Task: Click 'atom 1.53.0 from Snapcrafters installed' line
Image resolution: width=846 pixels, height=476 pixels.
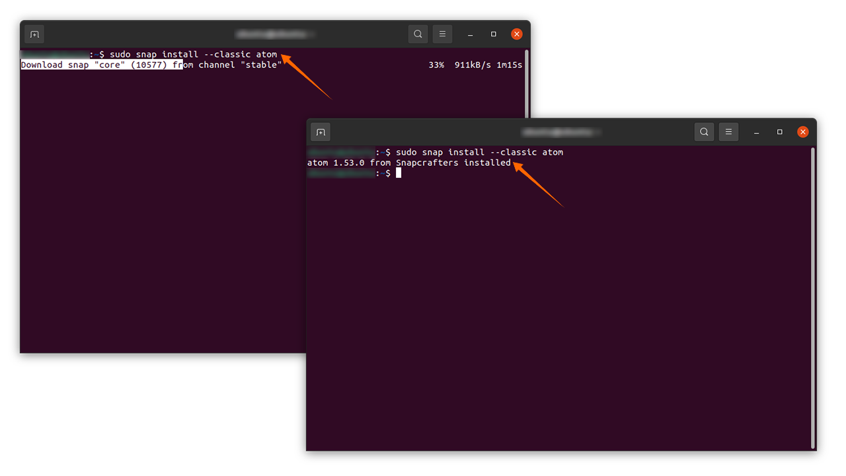Action: click(x=409, y=163)
